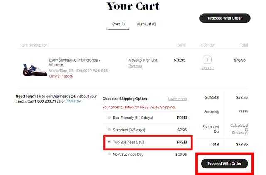Screen dimensions: 266x175
Task: Remove the Evolv Skyhawk shoe from cart
Action: [x=135, y=66]
